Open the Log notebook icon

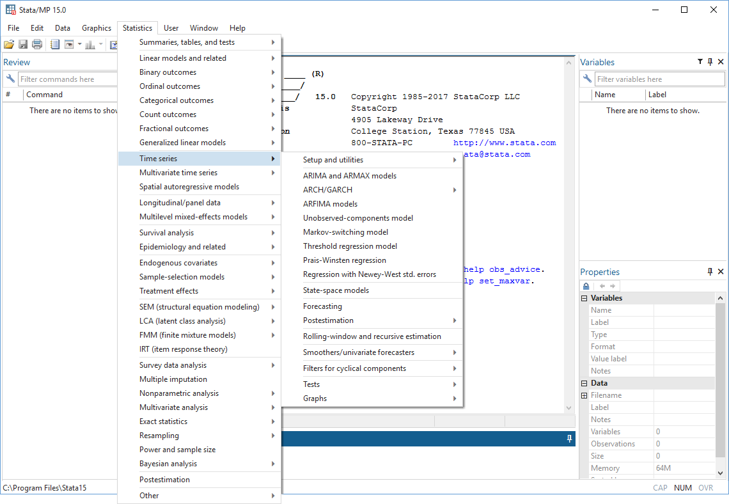click(55, 45)
